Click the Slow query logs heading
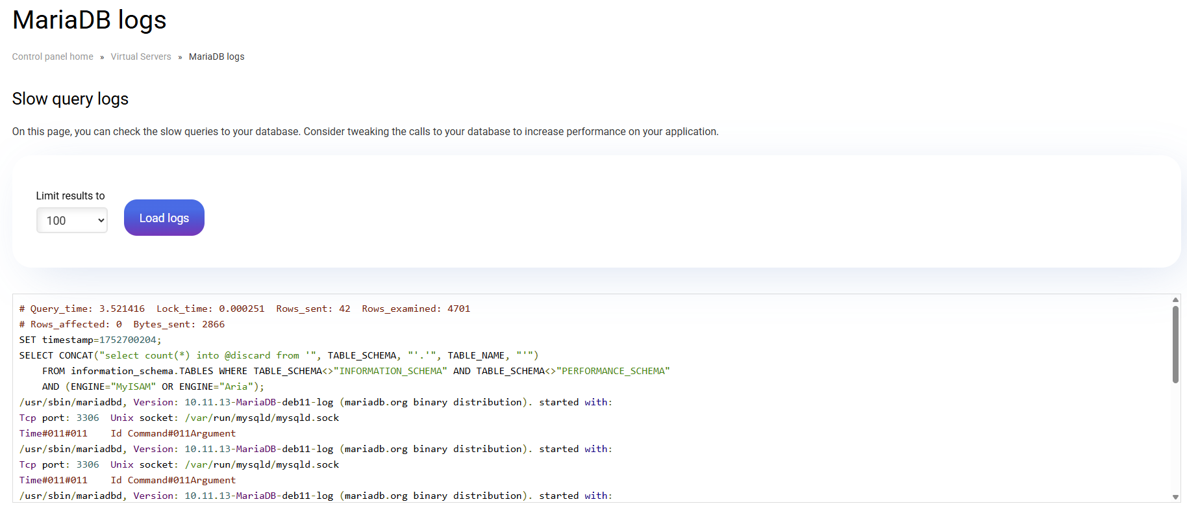Viewport: 1187px width, 506px height. (x=70, y=99)
